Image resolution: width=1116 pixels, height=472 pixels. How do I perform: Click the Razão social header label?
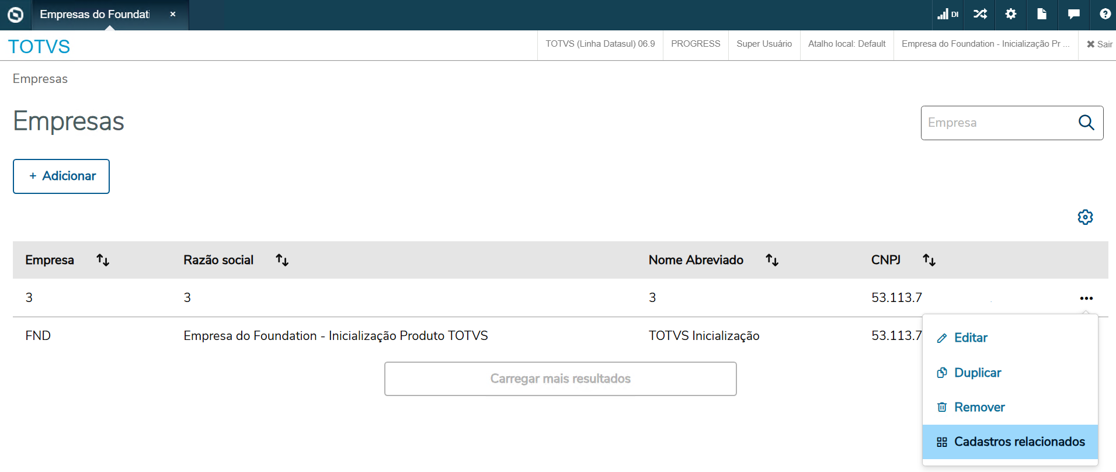218,260
